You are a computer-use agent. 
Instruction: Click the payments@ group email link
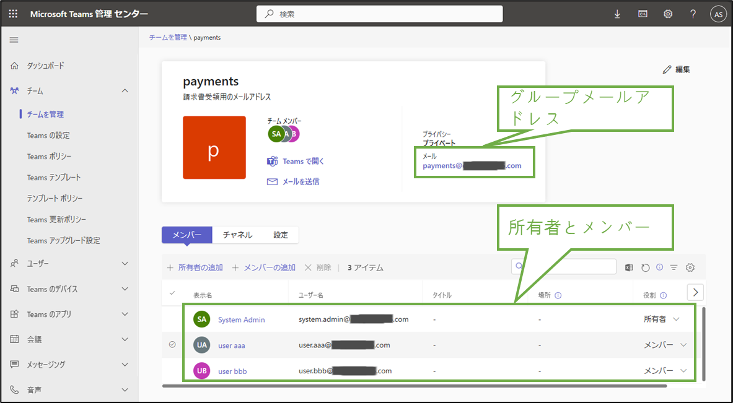(x=472, y=166)
